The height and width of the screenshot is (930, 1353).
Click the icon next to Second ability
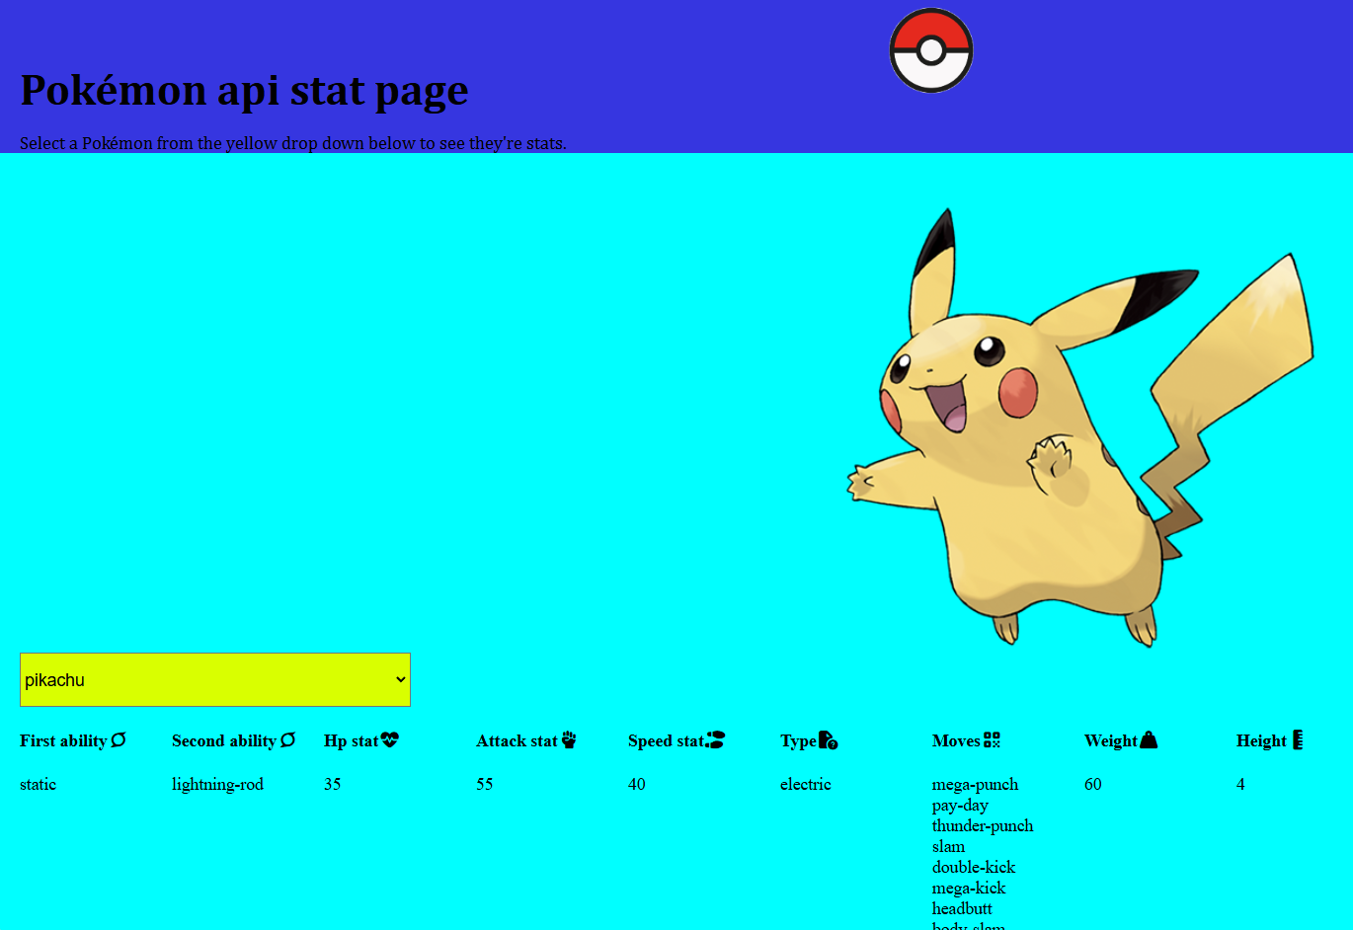tap(288, 739)
